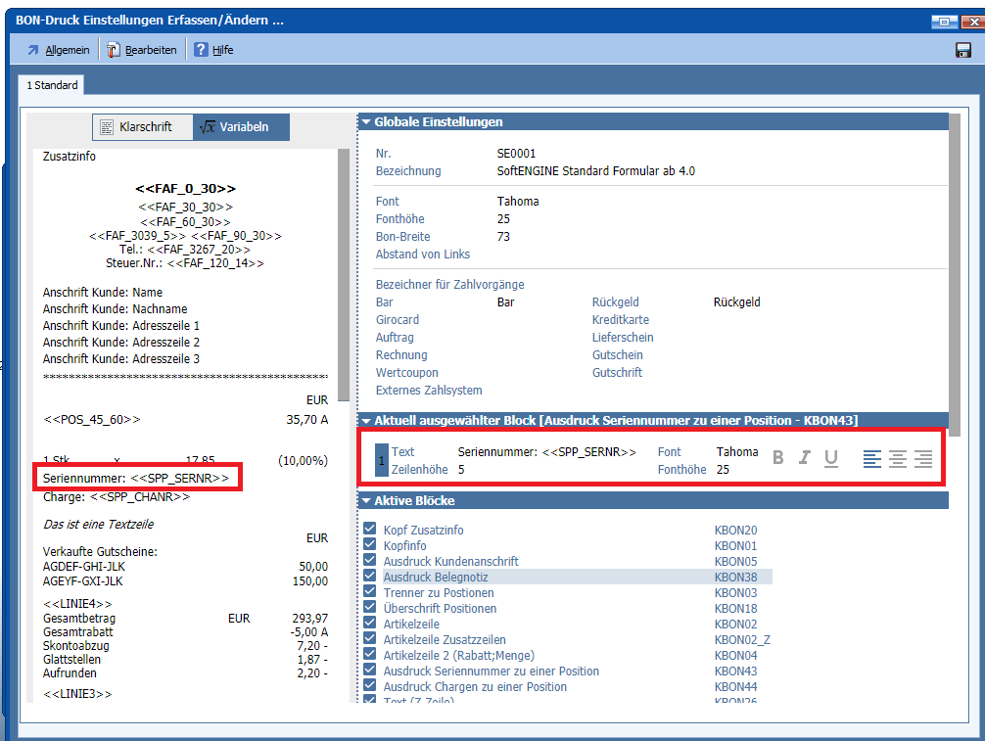The image size is (985, 741).
Task: Uncheck the Kopf Zusatzinfo block
Action: [370, 530]
